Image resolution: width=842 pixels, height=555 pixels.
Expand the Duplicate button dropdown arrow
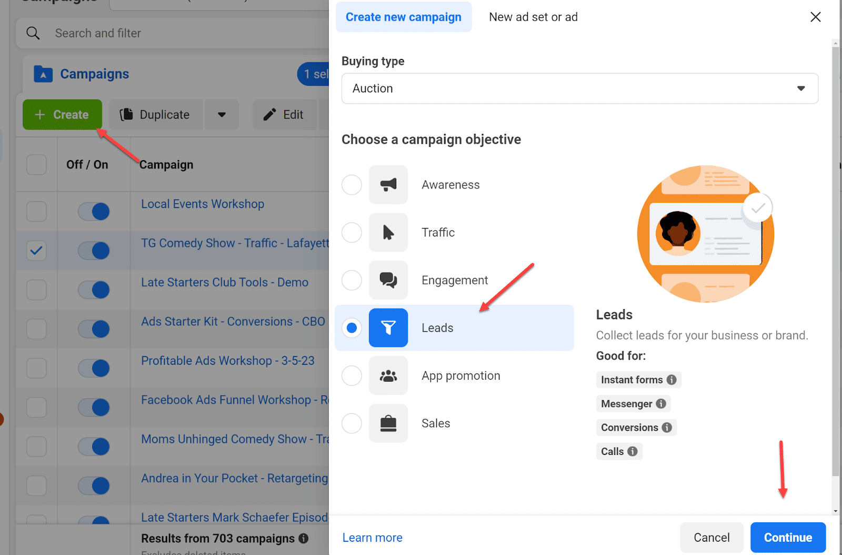click(222, 114)
